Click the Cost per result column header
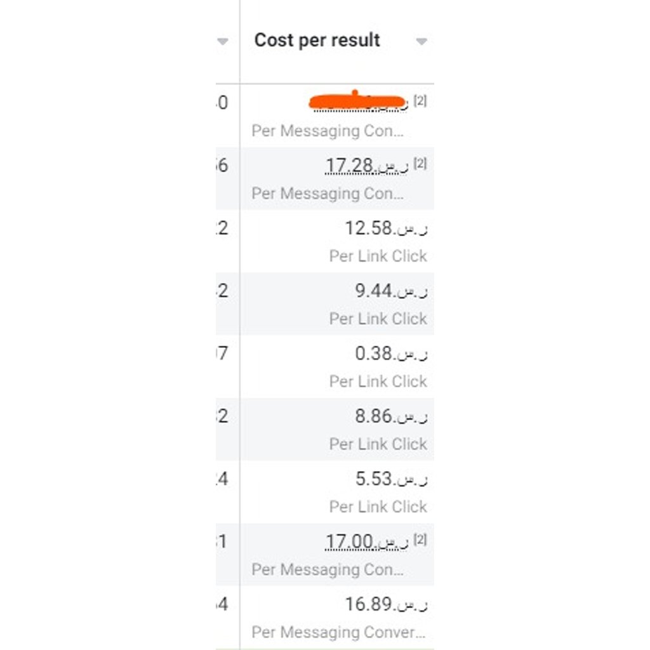 pos(317,40)
